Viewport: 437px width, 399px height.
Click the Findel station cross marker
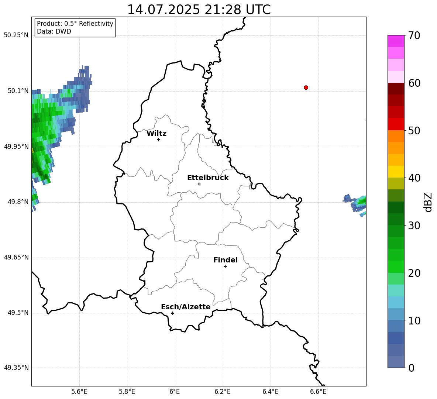[225, 266]
